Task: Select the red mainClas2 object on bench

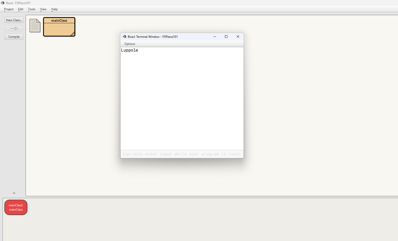Action: tap(16, 207)
